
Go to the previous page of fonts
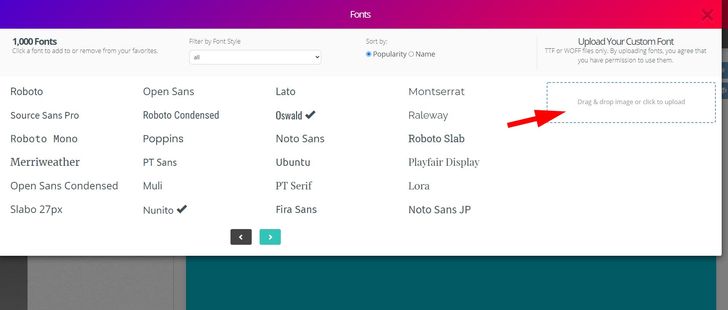click(x=241, y=237)
